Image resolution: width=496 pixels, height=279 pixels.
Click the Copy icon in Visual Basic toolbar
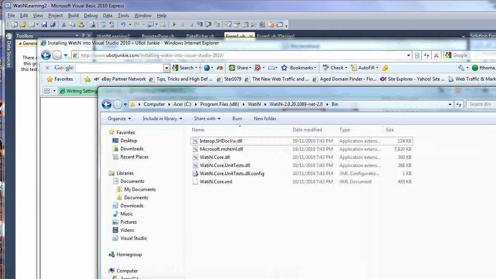tap(72, 25)
